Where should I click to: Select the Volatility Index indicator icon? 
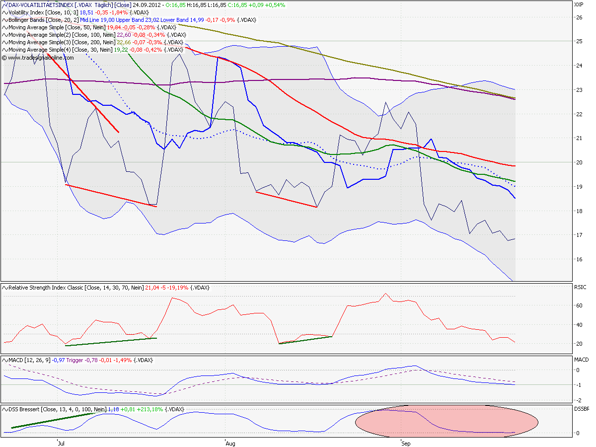(5, 12)
